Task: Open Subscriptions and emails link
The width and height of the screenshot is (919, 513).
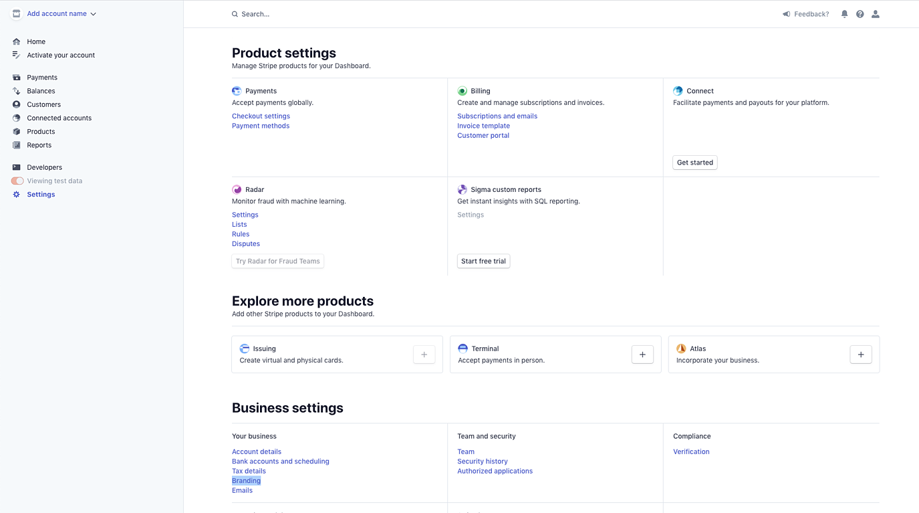Action: 497,116
